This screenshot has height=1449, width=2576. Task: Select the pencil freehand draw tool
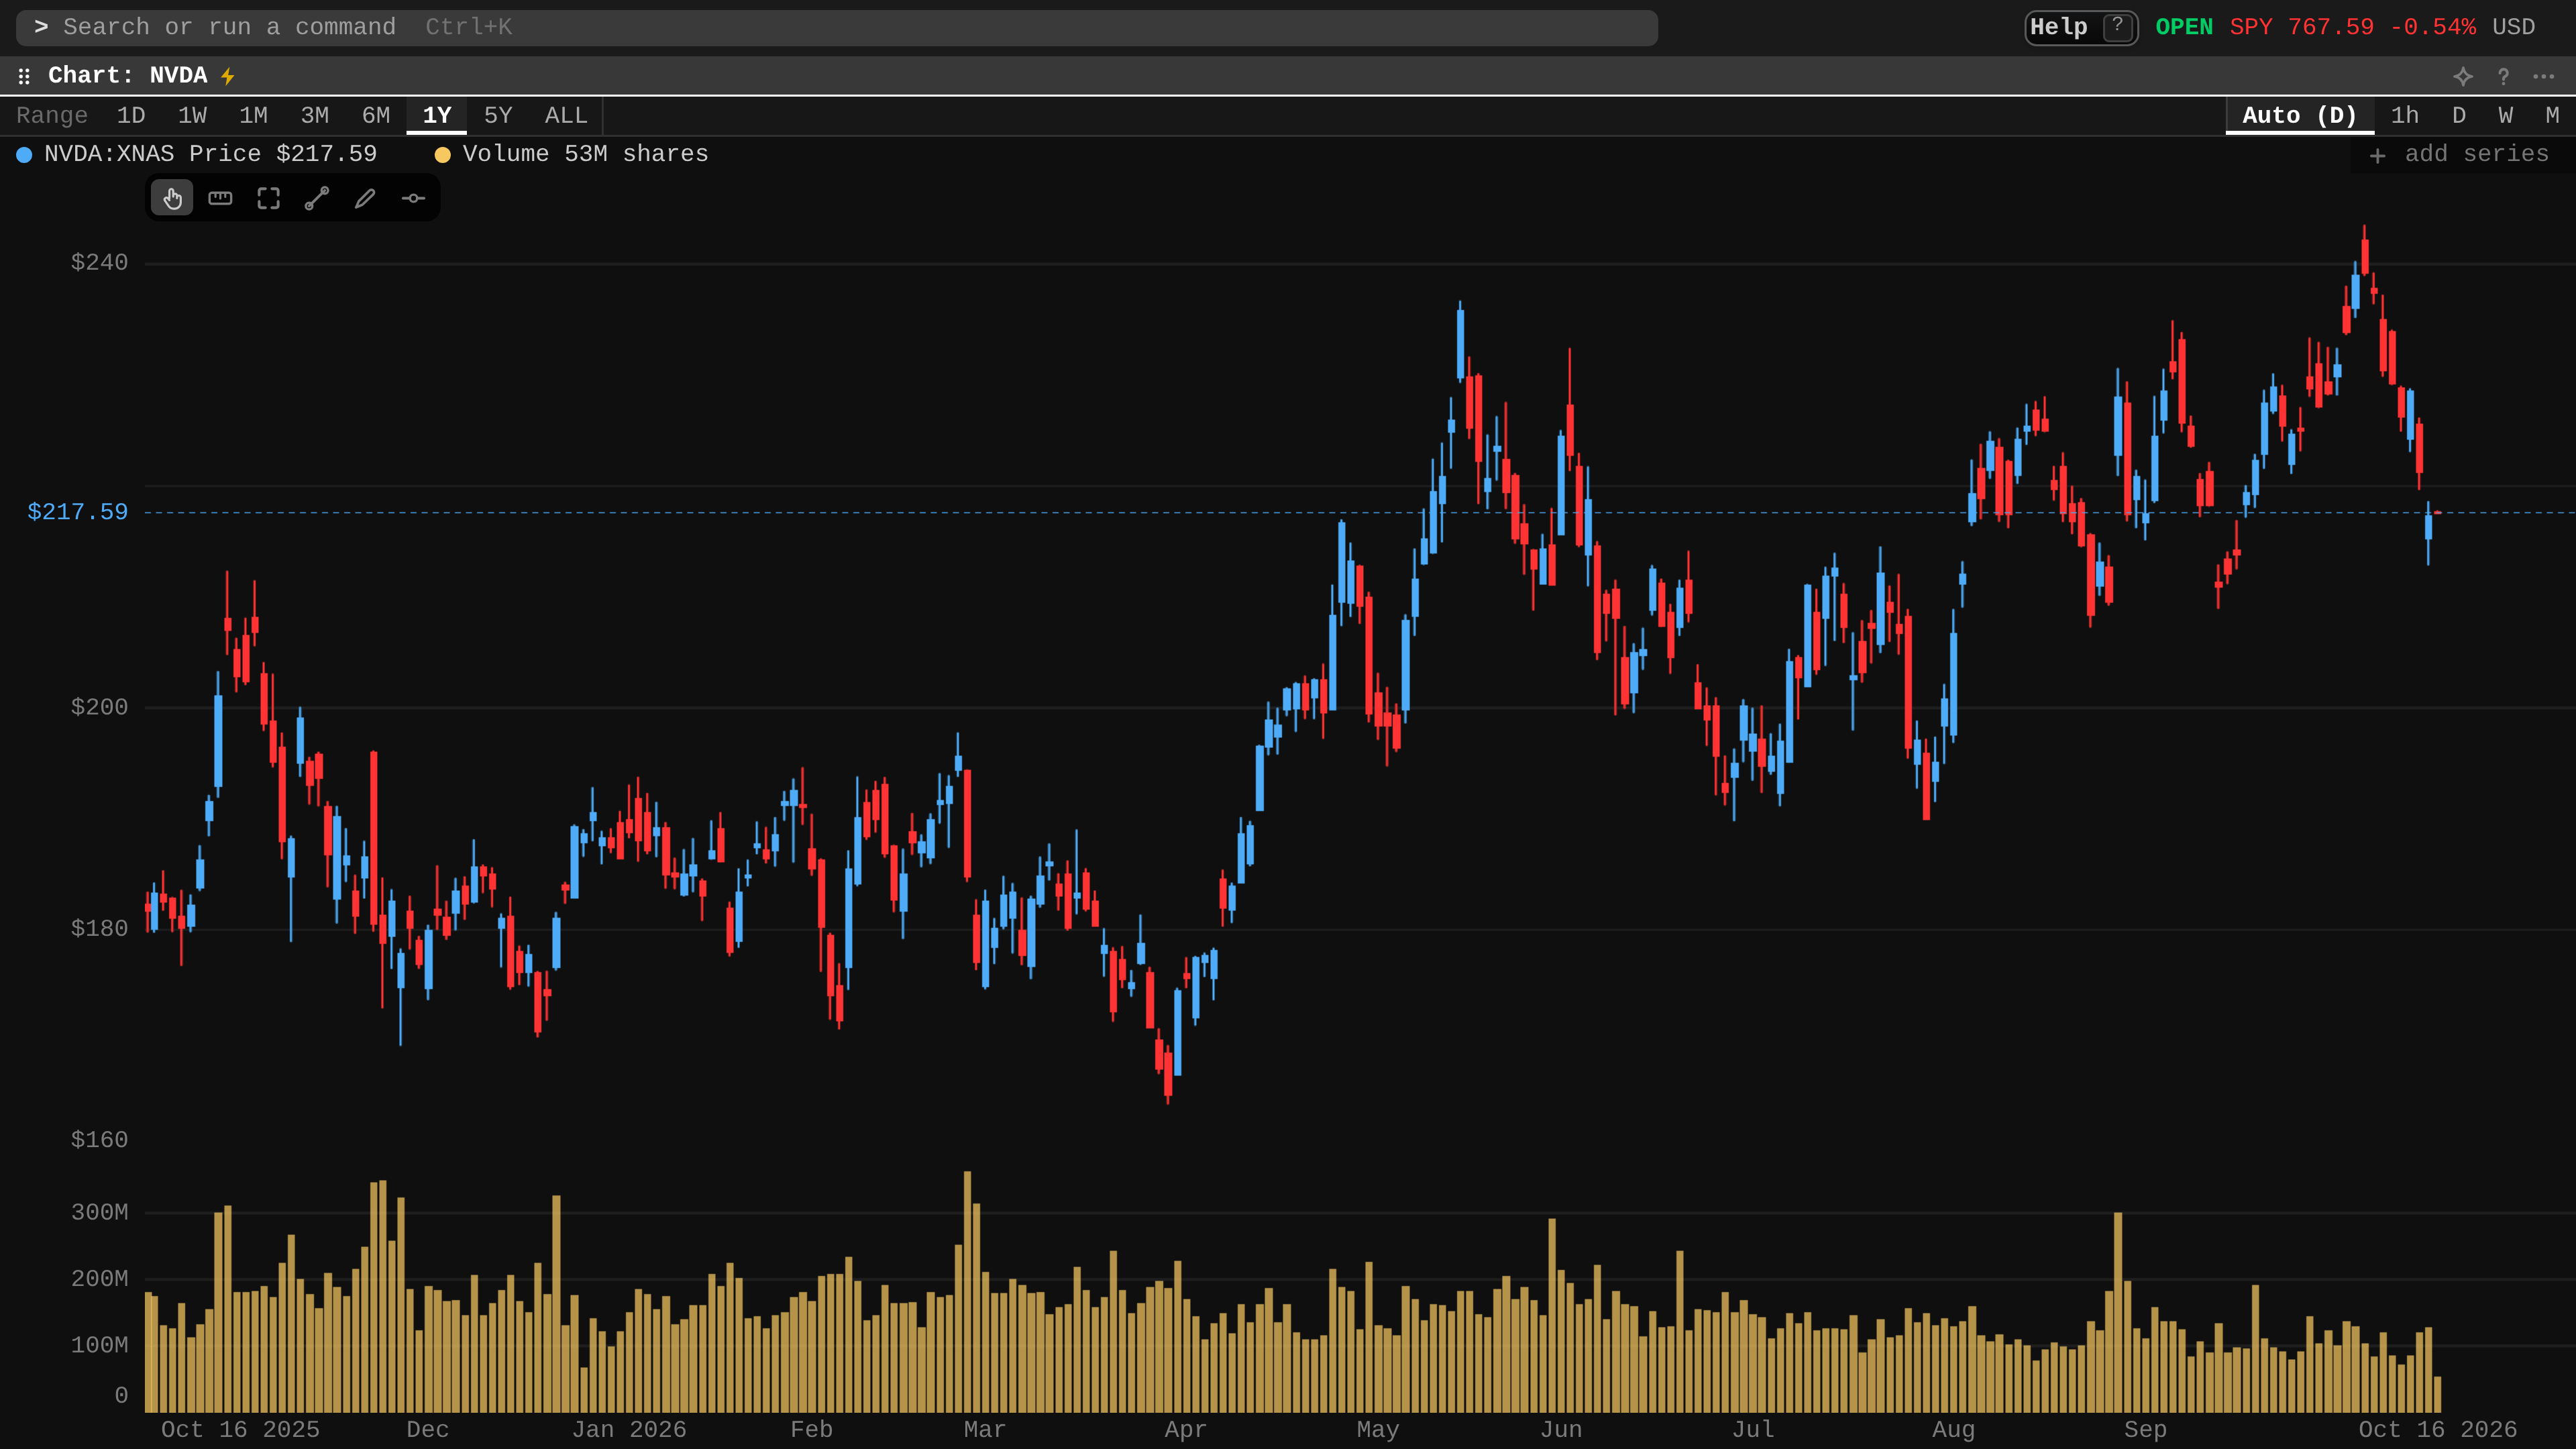pos(365,198)
